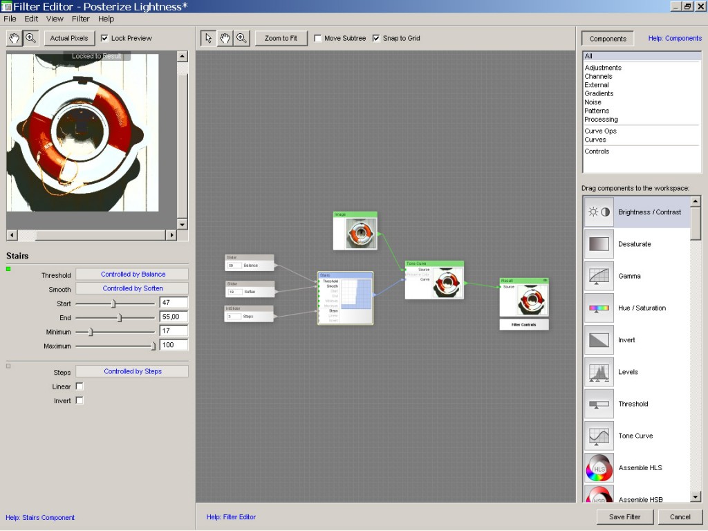
Task: Select the Noise category
Action: [x=593, y=102]
